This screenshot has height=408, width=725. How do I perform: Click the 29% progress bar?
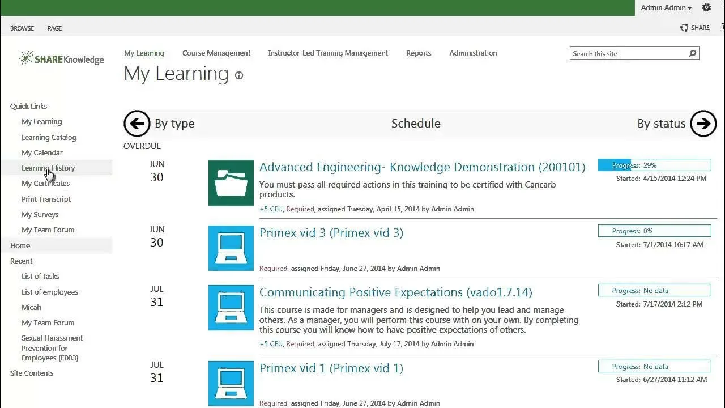point(654,164)
